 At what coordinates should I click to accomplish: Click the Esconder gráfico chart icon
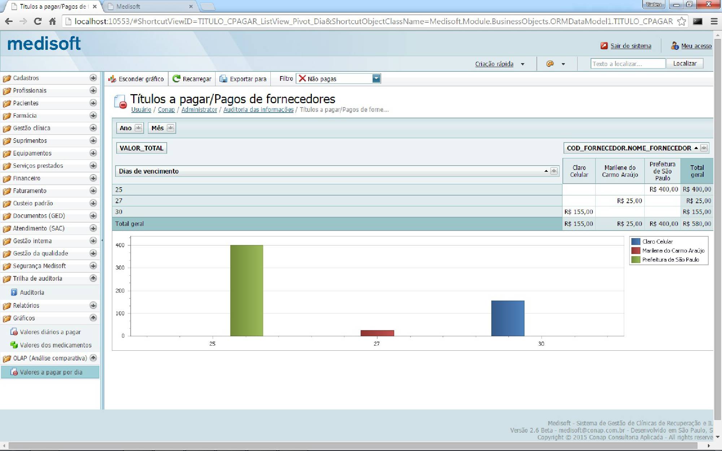[x=112, y=79]
